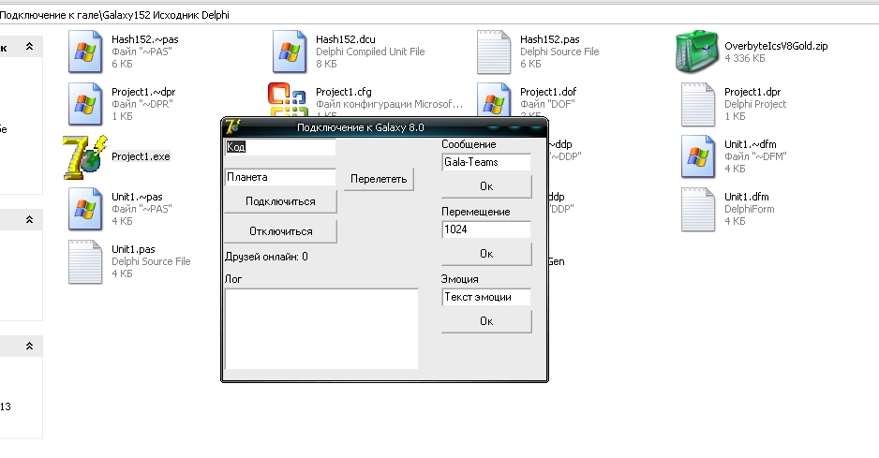This screenshot has width=879, height=458.
Task: Focus the Планета input field
Action: click(280, 177)
